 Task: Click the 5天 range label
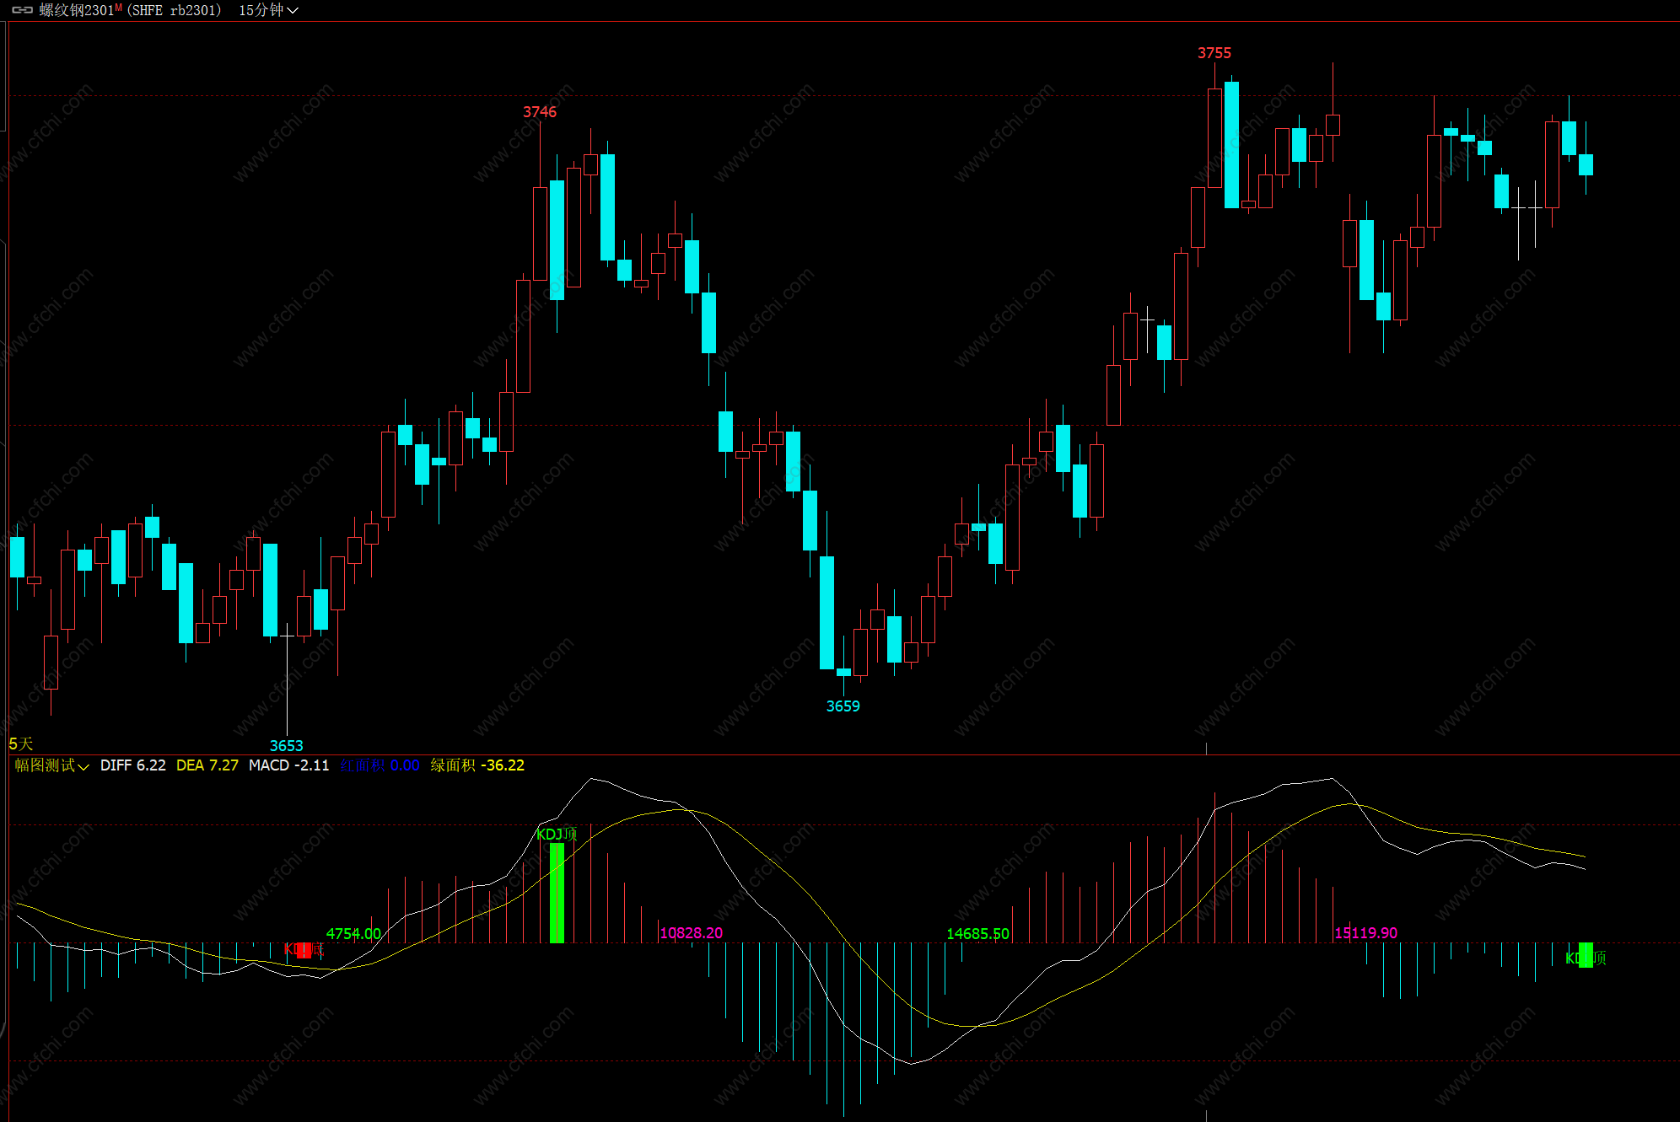pos(21,744)
